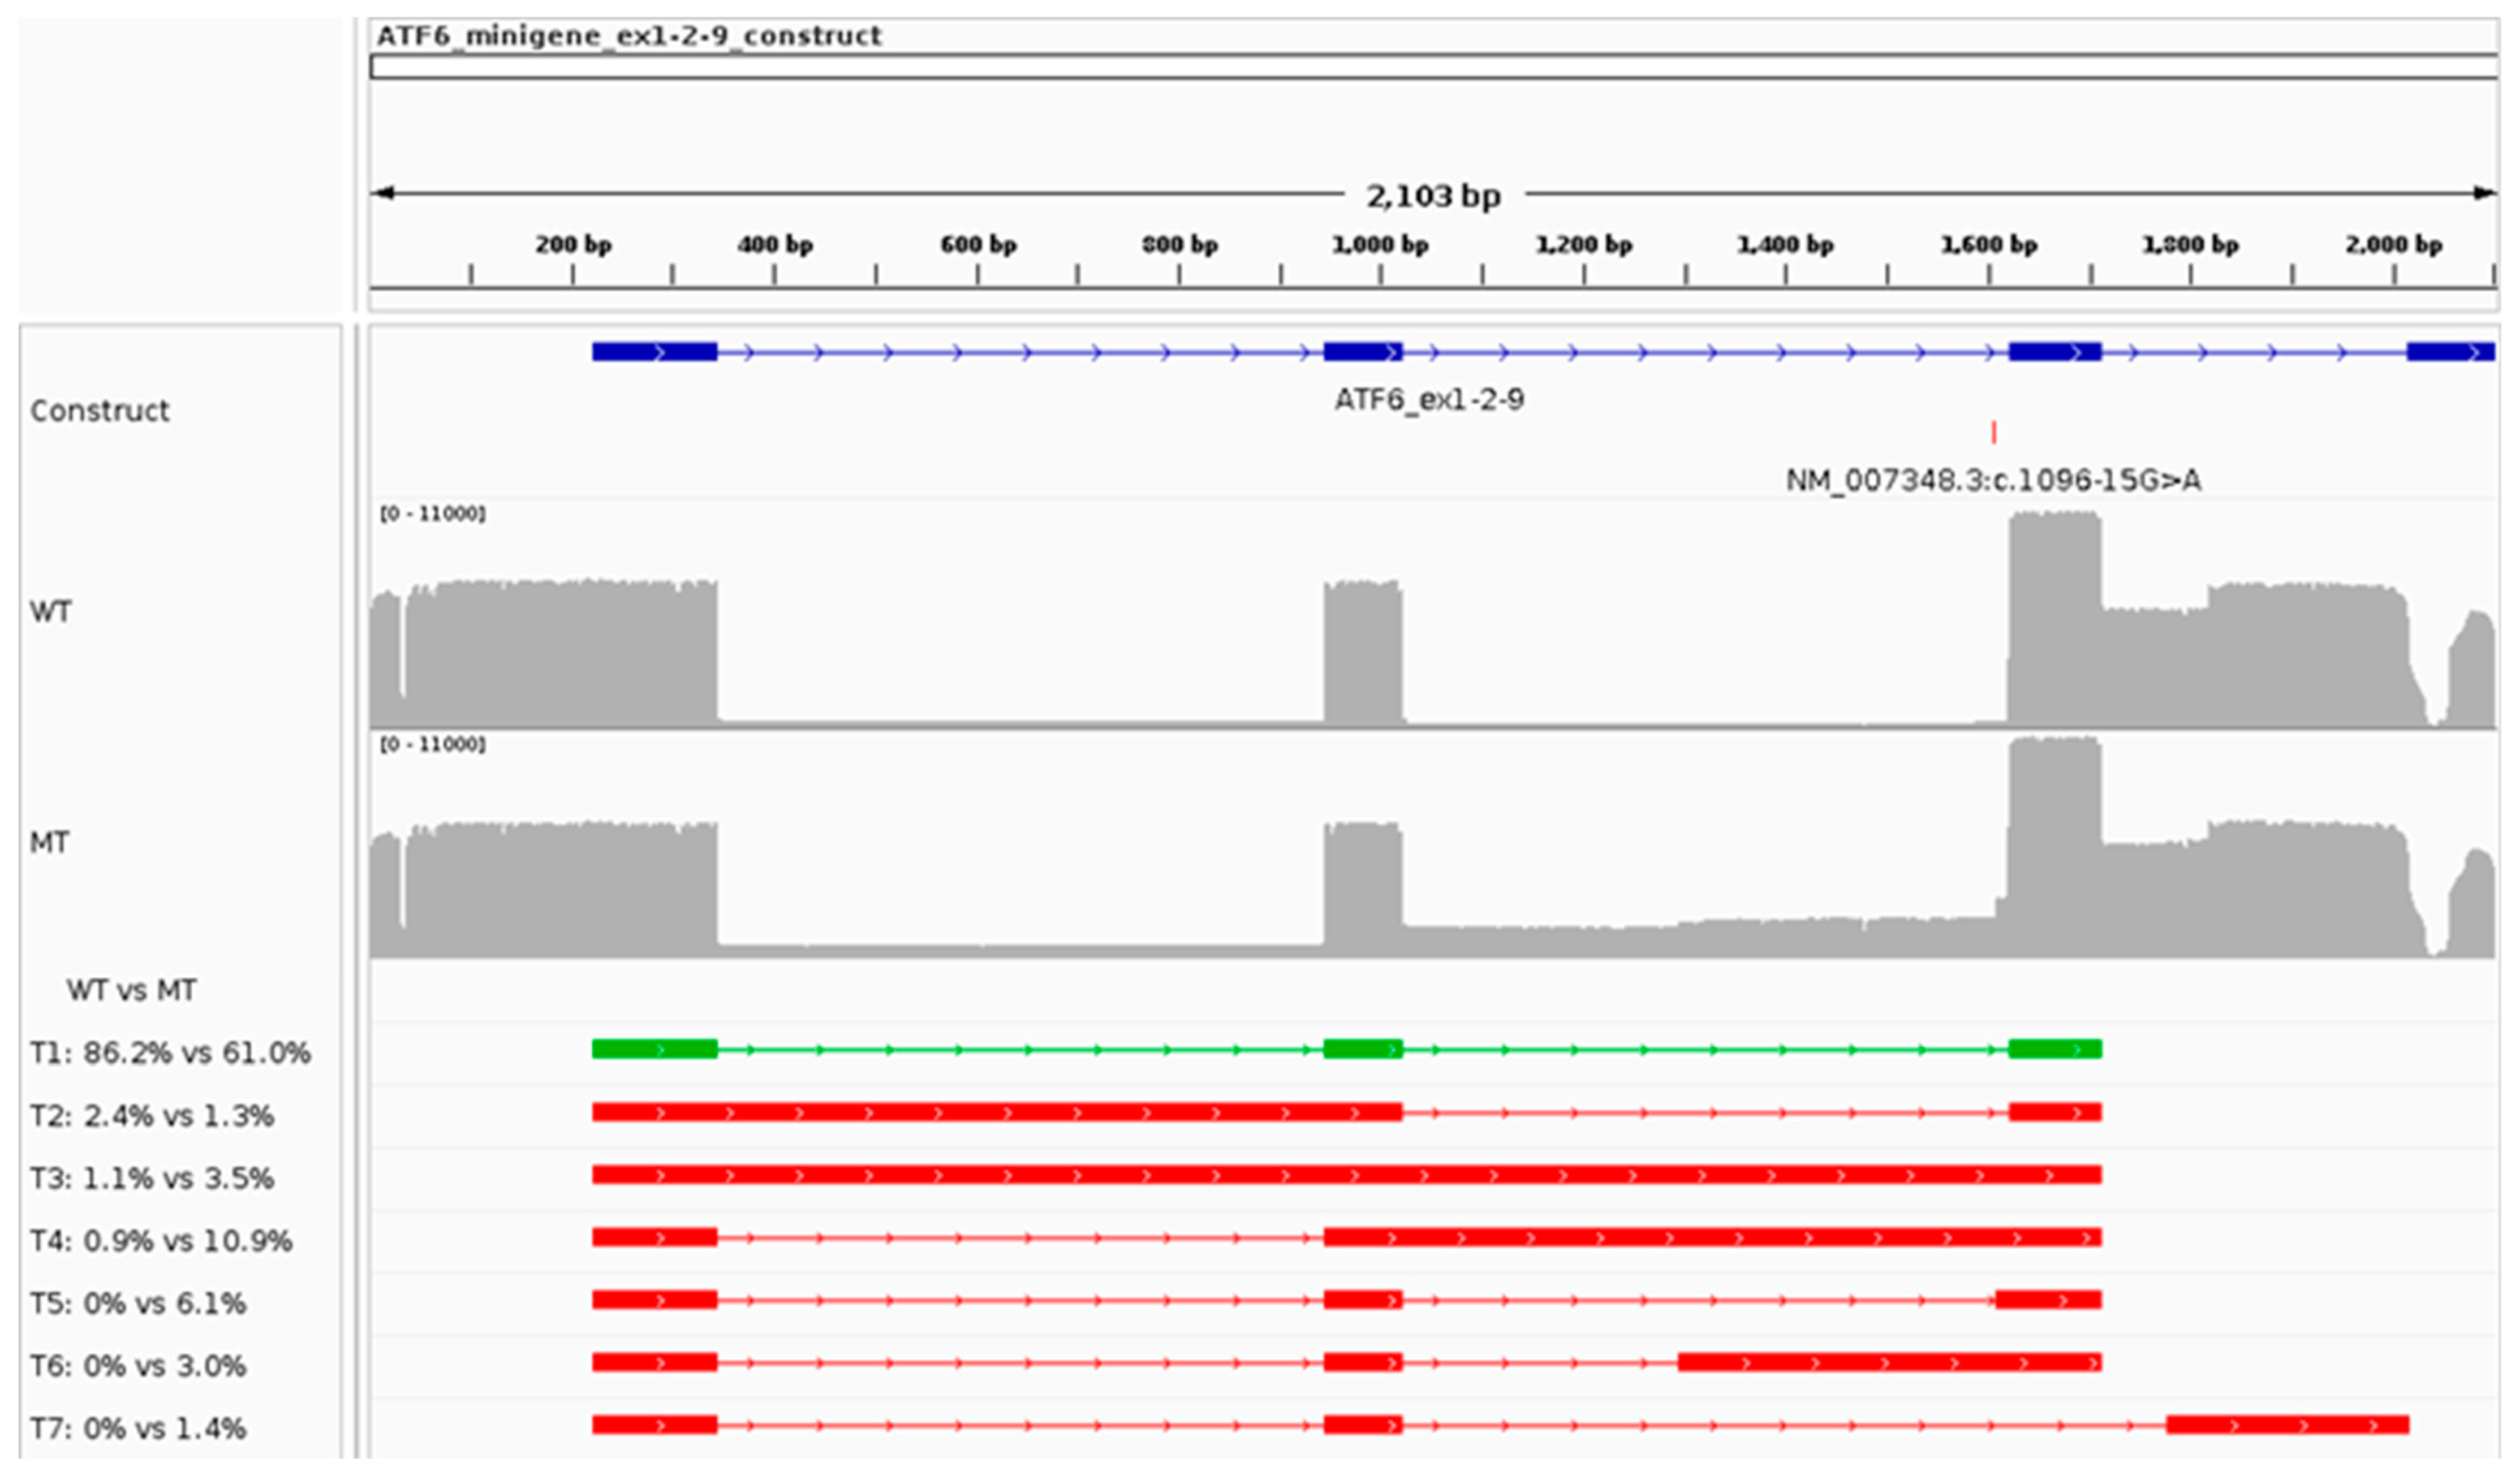Select the T7 rightmost red exon block
The height and width of the screenshot is (1476, 2520).
[x=2287, y=1425]
